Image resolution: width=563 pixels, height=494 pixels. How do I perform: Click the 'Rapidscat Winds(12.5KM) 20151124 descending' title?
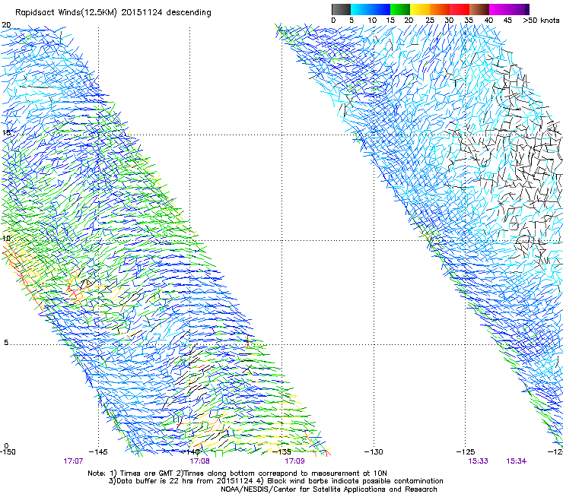pyautogui.click(x=113, y=13)
